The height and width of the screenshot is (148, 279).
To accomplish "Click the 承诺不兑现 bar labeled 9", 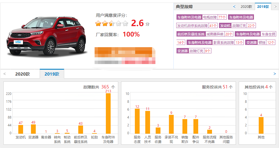I will [x=171, y=124].
